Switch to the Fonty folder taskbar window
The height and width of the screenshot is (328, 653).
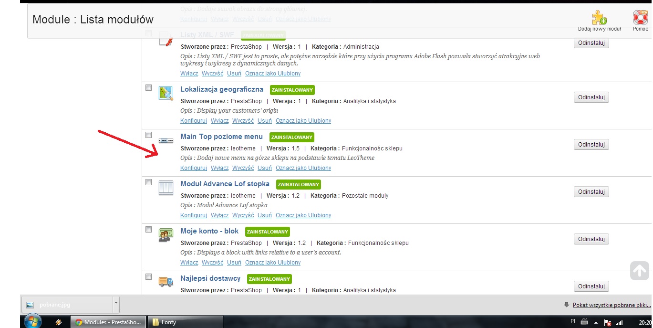tap(186, 322)
